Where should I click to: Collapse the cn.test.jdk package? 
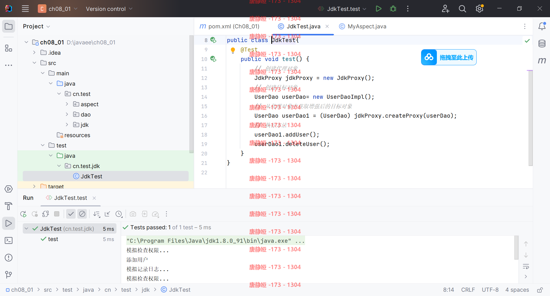tap(59, 166)
